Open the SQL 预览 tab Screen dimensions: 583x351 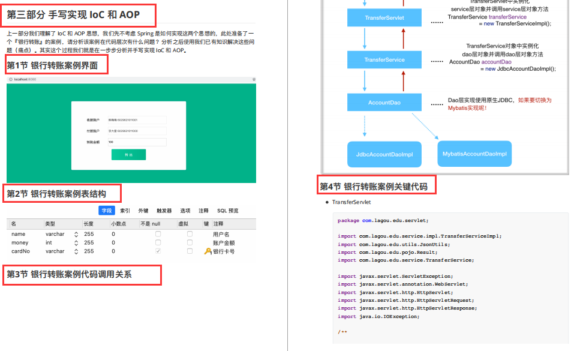(x=229, y=210)
